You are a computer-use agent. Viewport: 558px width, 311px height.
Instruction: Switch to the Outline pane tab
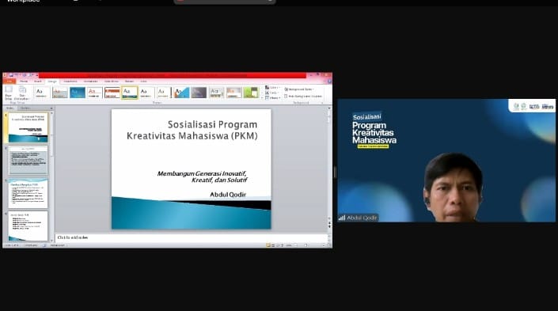(x=25, y=108)
